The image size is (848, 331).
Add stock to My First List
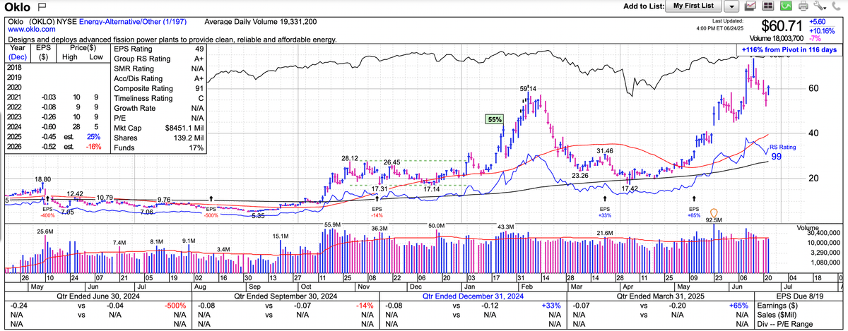[x=693, y=6]
